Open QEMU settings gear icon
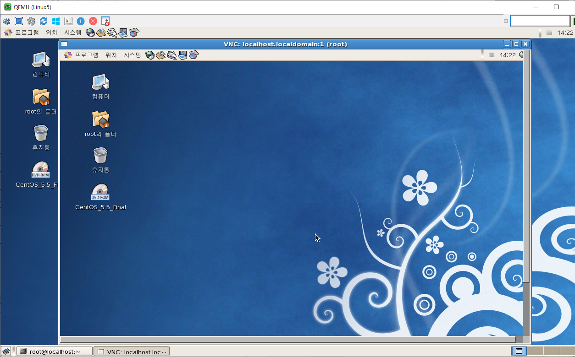This screenshot has width=575, height=357. [x=31, y=21]
